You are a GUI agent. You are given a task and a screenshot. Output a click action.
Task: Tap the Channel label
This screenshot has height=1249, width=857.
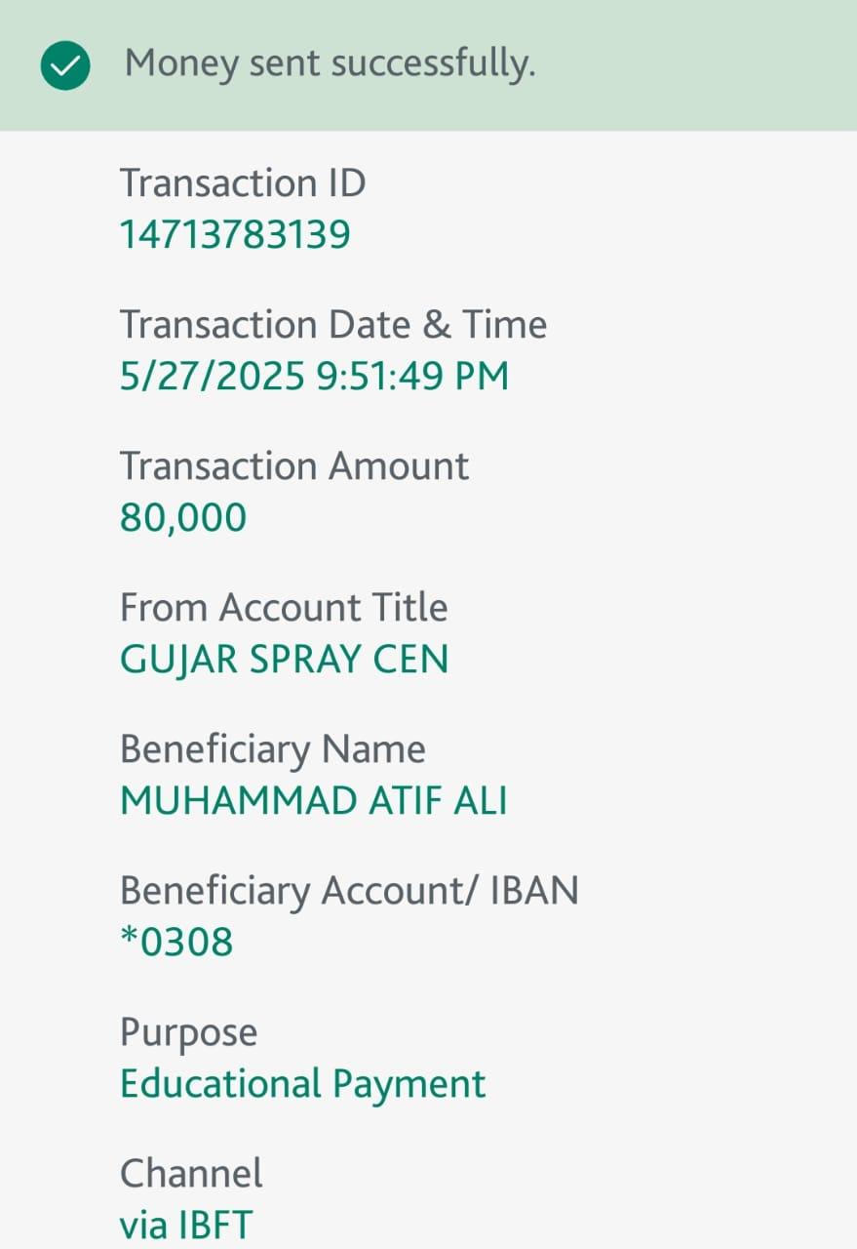pyautogui.click(x=191, y=1174)
